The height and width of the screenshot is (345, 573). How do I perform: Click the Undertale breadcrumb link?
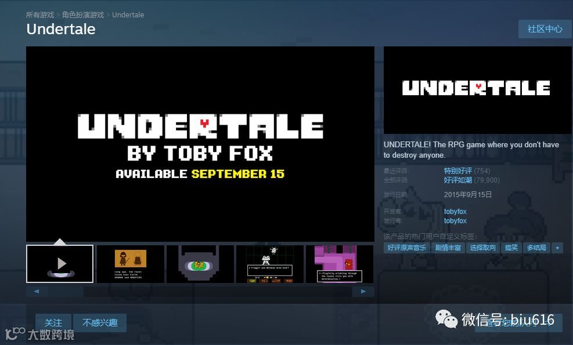pyautogui.click(x=128, y=15)
